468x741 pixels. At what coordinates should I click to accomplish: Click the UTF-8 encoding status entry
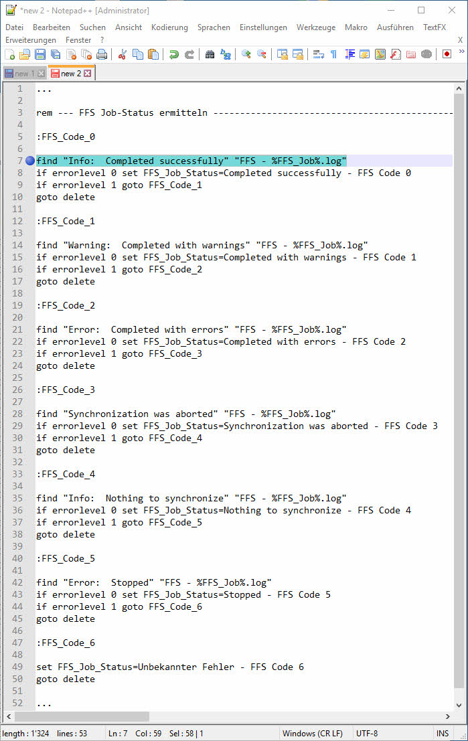click(x=367, y=734)
